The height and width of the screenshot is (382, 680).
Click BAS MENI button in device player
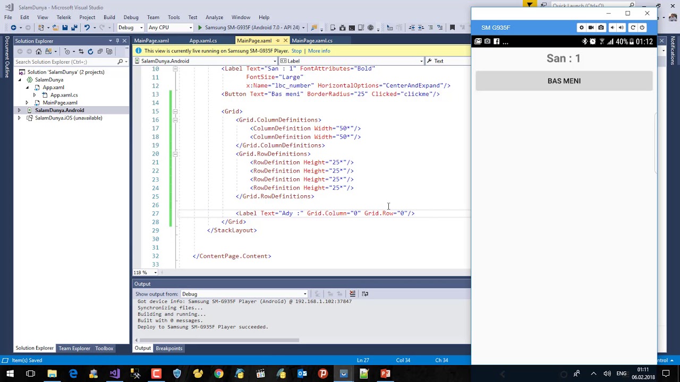click(x=564, y=81)
